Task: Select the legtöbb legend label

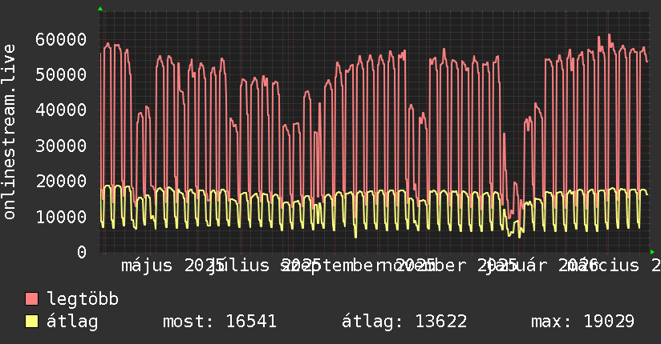Action: [x=83, y=300]
